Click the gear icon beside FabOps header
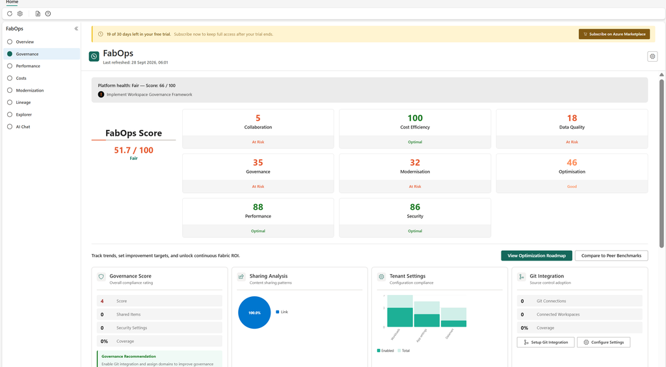666x367 pixels. click(x=652, y=57)
